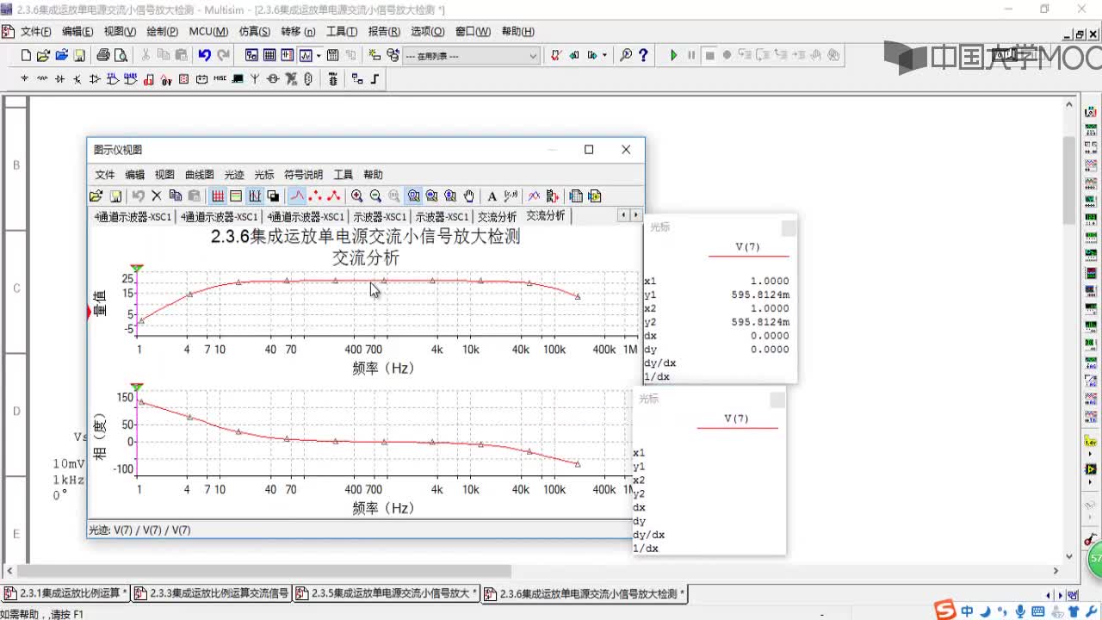Click the horizontal scrollbar of the schematic
This screenshot has height=620, width=1102.
pyautogui.click(x=263, y=571)
